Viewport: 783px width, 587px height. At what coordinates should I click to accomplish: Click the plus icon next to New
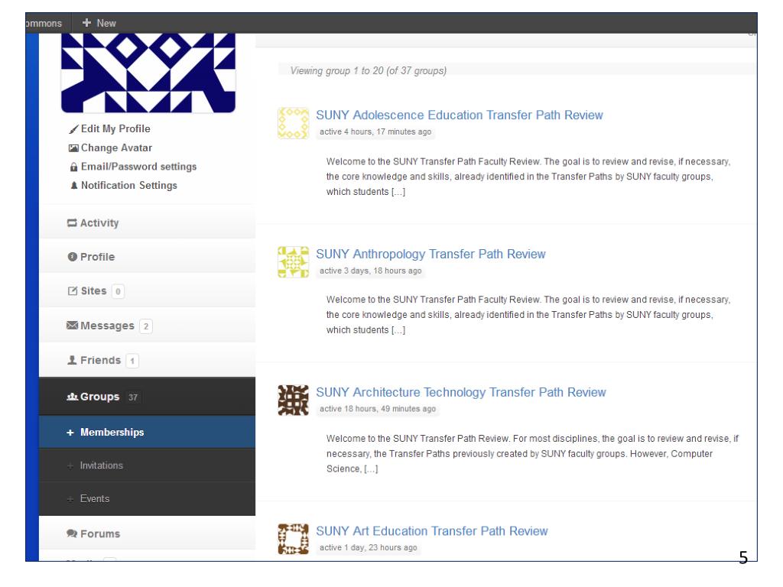pos(86,23)
